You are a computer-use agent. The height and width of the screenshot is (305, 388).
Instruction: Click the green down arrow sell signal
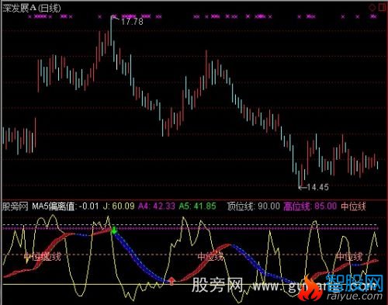[114, 230]
